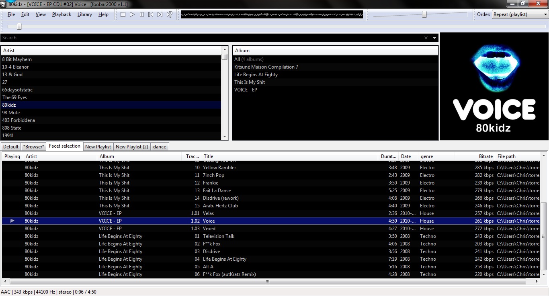Open the playback Order dropdown
Viewport: 549px width, 296px height.
pos(520,14)
